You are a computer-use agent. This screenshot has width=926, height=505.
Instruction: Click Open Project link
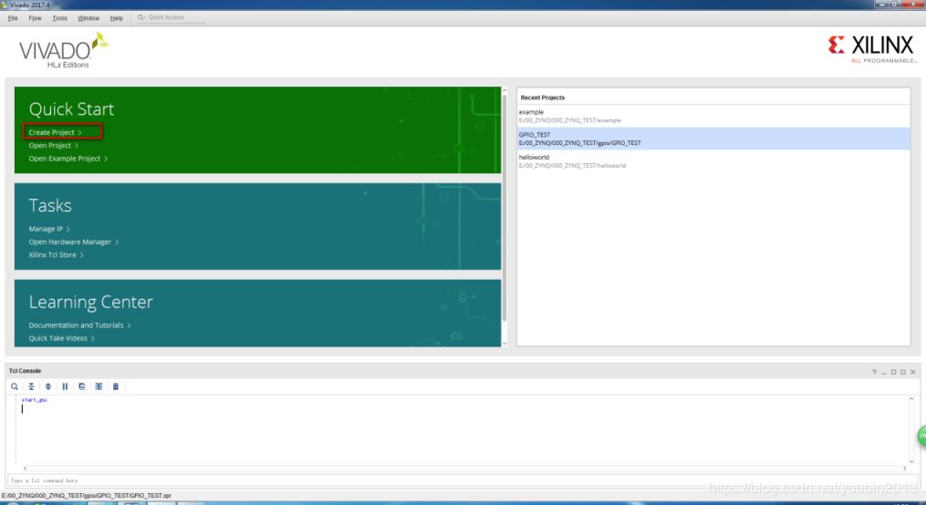coord(53,145)
